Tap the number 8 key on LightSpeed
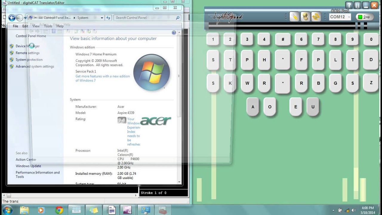382x215 pixels. [x=335, y=39]
